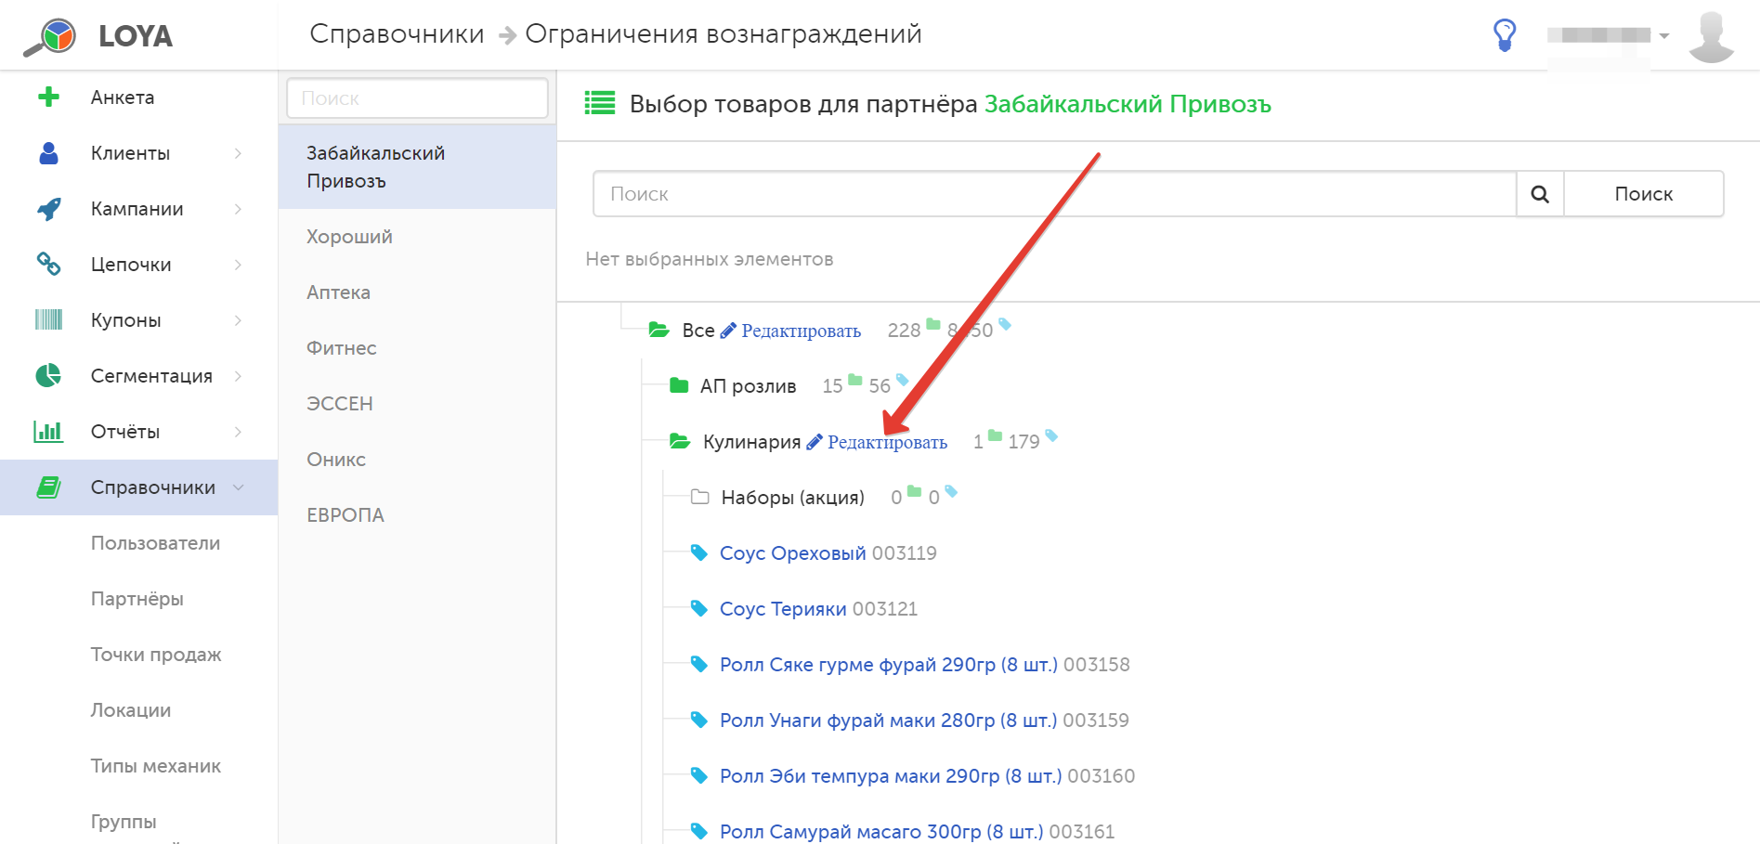Click the barcode icon for Купоны
Viewport: 1760px width, 844px height.
(49, 320)
